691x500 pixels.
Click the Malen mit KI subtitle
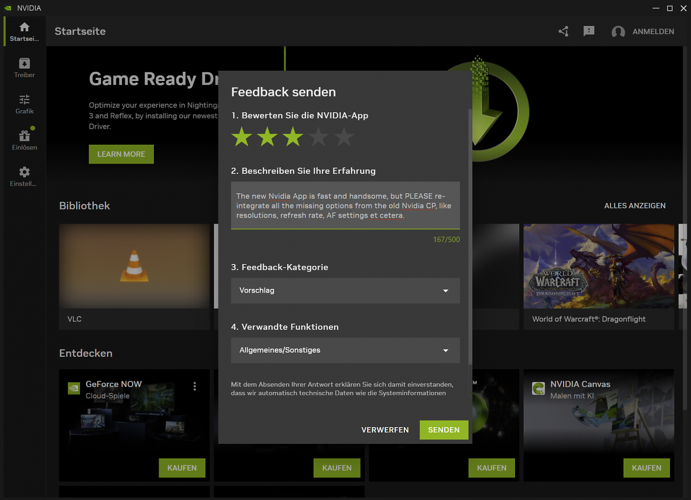572,396
